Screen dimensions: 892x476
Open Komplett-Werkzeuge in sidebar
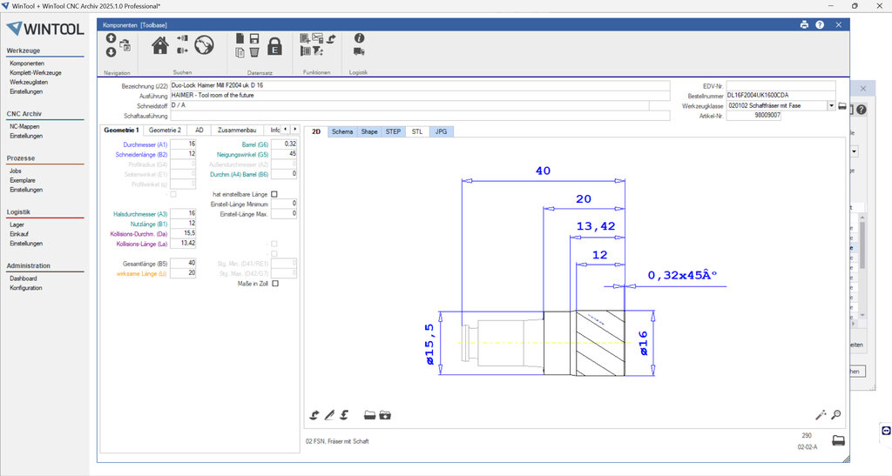[35, 73]
